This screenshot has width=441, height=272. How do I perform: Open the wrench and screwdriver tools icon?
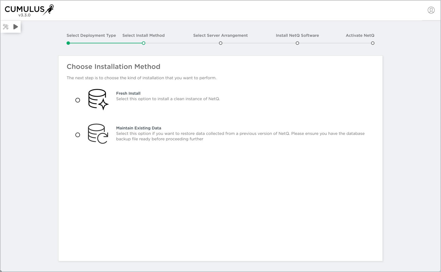pyautogui.click(x=6, y=27)
